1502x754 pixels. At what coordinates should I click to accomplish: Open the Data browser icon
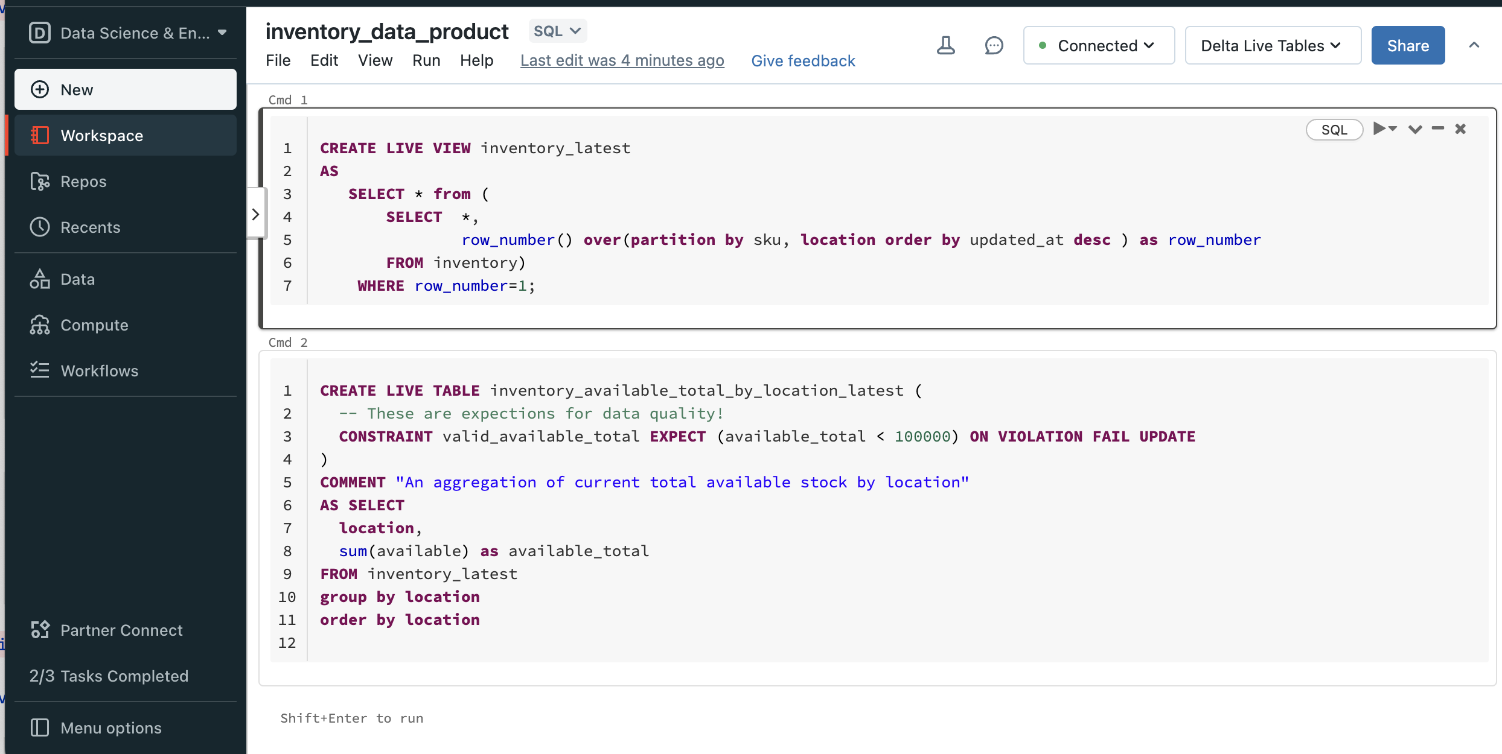coord(78,279)
